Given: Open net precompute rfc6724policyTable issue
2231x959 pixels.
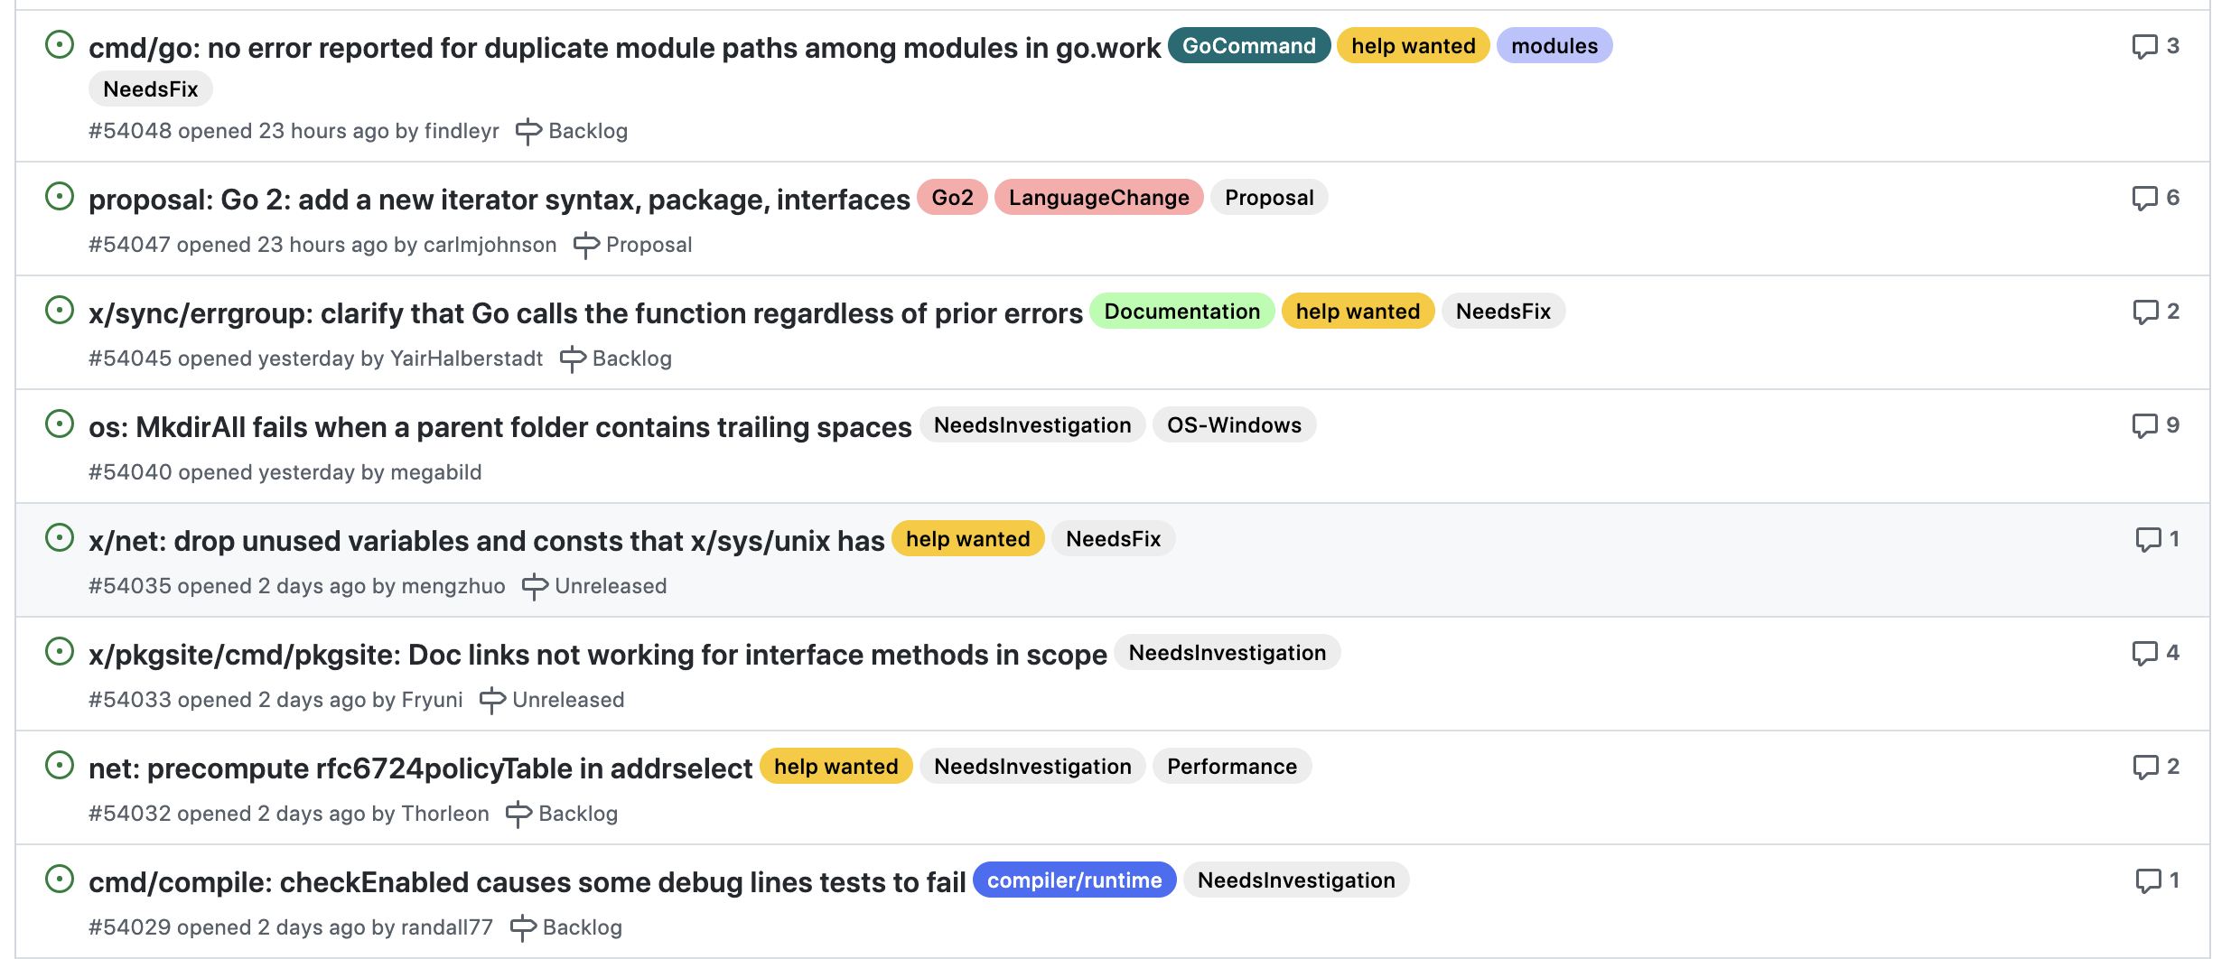Looking at the screenshot, I should (420, 768).
